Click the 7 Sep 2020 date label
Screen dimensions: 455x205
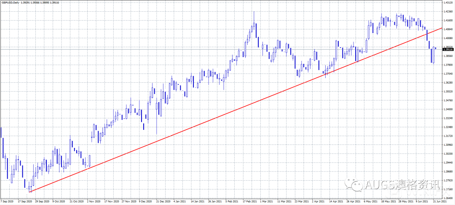click(8, 202)
